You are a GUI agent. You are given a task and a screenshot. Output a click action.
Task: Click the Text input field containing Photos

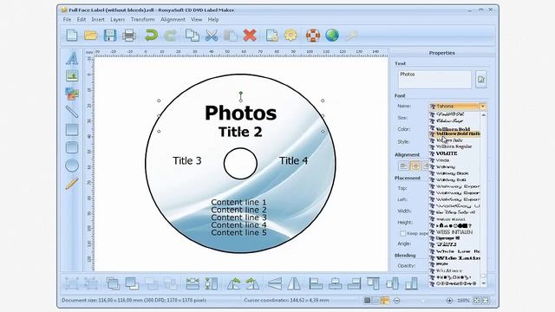point(434,79)
